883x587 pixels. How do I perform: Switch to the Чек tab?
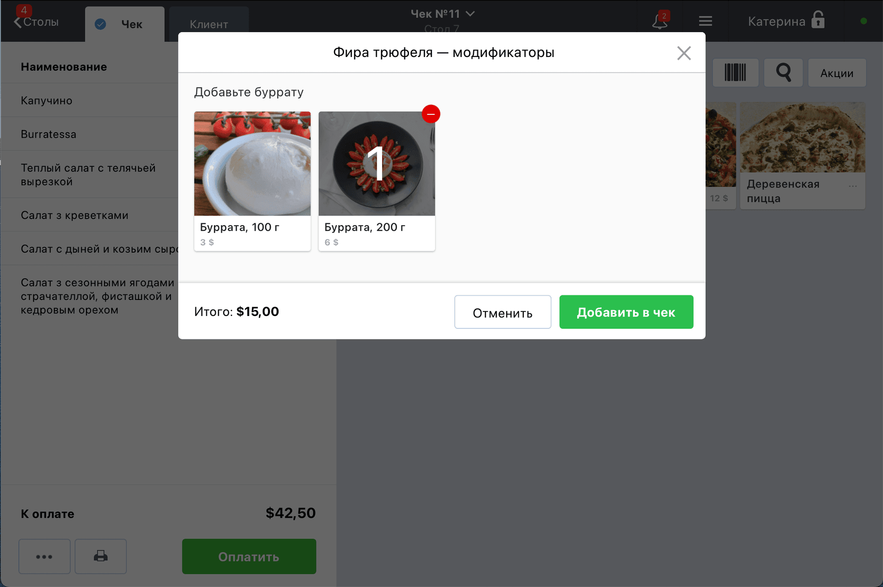(x=125, y=24)
